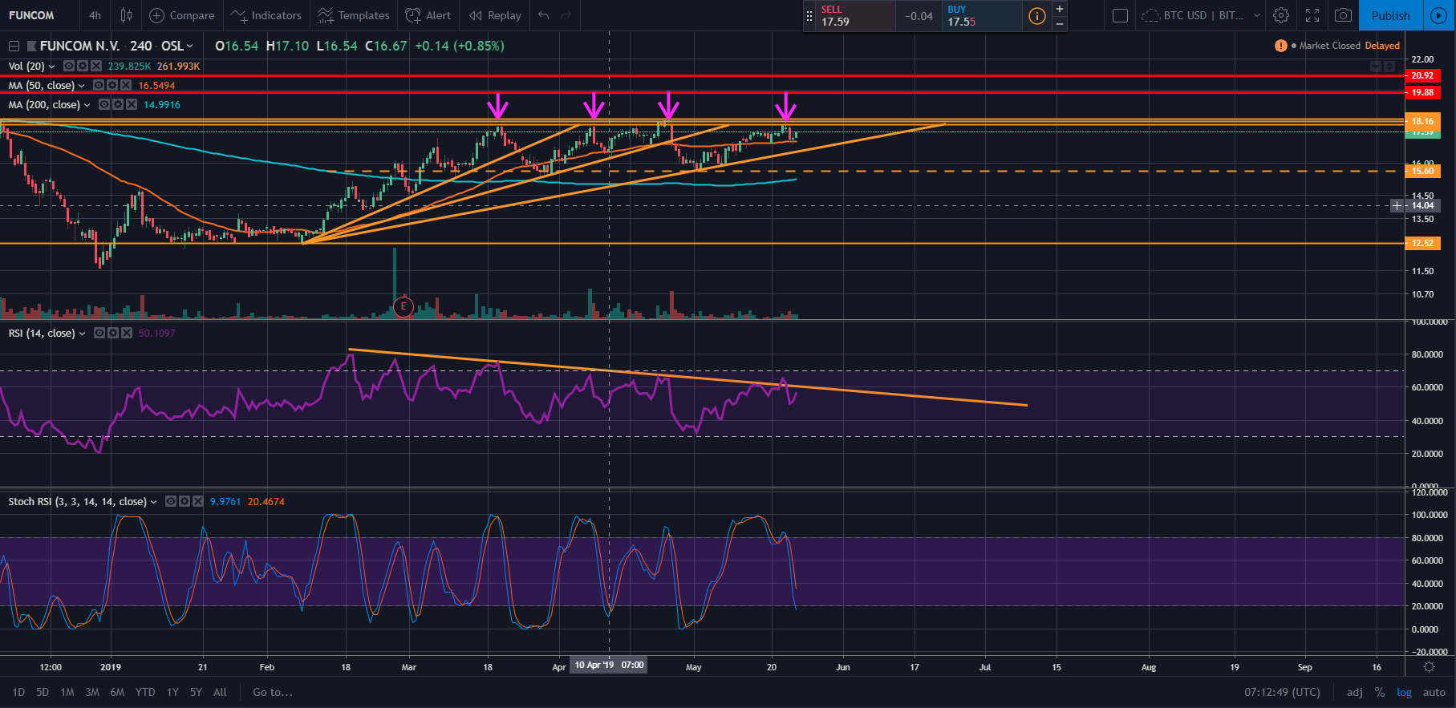Viewport: 1456px width, 708px height.
Task: Hide the Stoch RSI indicator
Action: click(171, 501)
